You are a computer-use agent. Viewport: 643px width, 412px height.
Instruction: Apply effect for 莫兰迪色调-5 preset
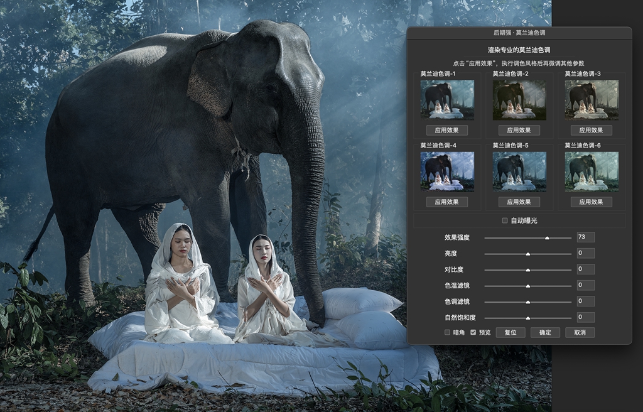tap(519, 202)
